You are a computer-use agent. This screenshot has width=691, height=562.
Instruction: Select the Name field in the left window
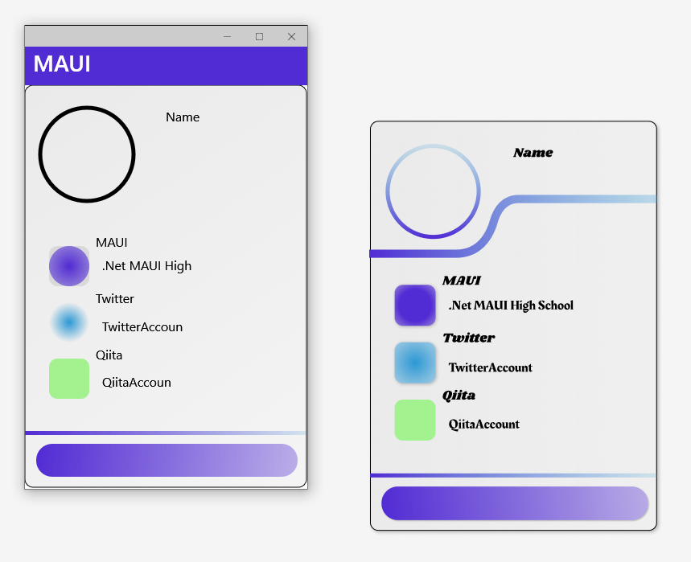click(183, 117)
